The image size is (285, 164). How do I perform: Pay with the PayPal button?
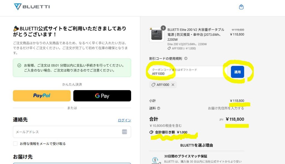point(42,96)
